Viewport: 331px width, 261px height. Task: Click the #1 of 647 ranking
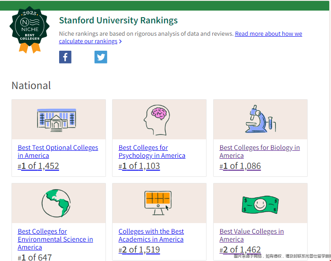point(34,257)
